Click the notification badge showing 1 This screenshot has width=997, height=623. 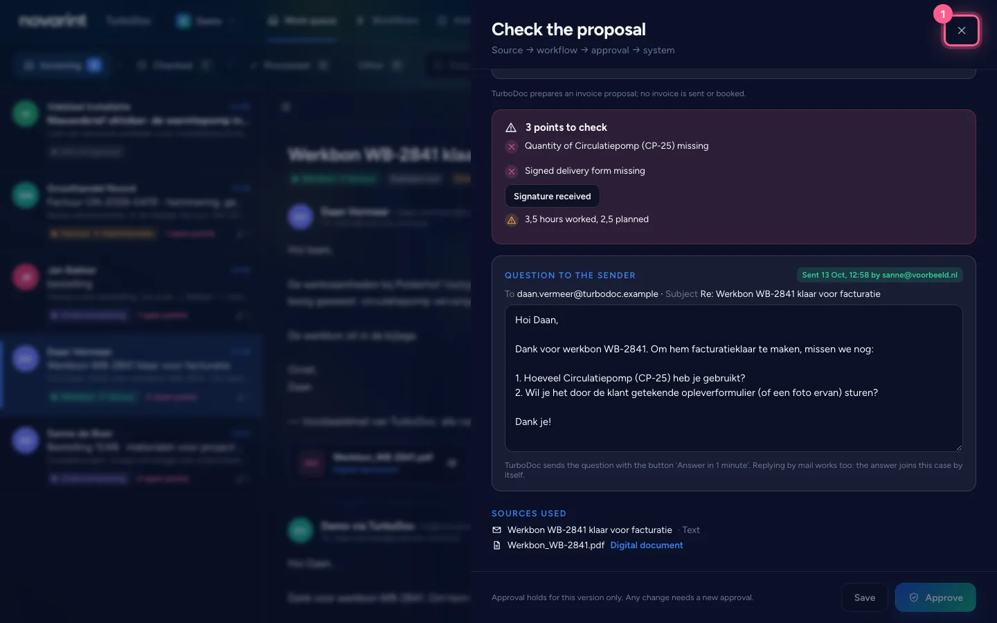point(943,15)
